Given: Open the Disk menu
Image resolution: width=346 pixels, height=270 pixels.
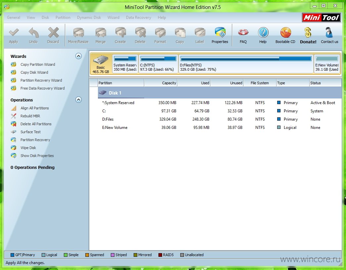Looking at the screenshot, I should tap(45, 18).
